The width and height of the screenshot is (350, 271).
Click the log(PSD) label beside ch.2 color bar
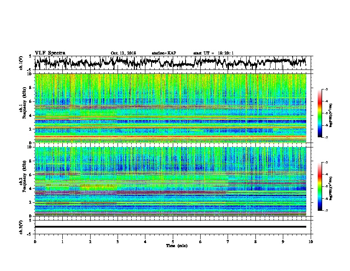(x=331, y=188)
